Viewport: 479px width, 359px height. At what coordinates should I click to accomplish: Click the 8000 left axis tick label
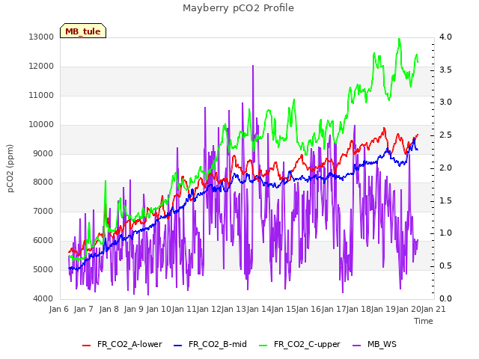(43, 182)
